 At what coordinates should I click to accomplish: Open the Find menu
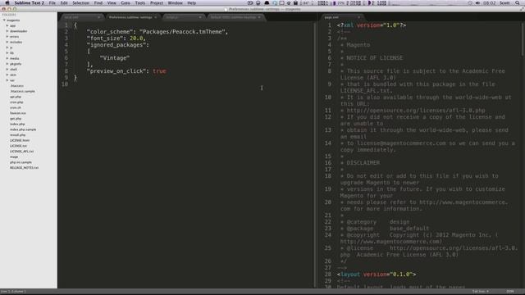click(98, 2)
